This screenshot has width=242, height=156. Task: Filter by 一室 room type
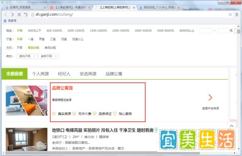[x=31, y=39]
